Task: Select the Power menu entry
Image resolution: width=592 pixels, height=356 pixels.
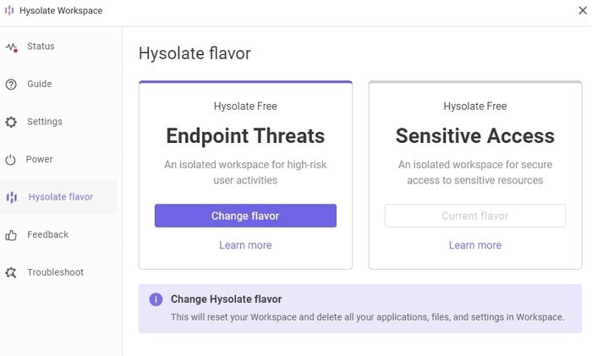Action: (x=39, y=159)
